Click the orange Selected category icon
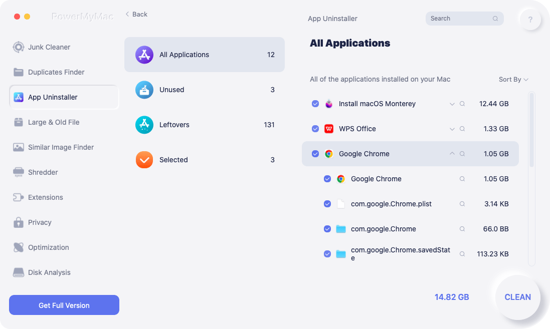 [x=144, y=160]
